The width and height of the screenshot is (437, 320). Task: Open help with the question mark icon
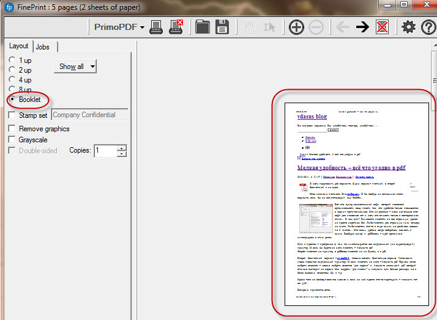point(428,27)
